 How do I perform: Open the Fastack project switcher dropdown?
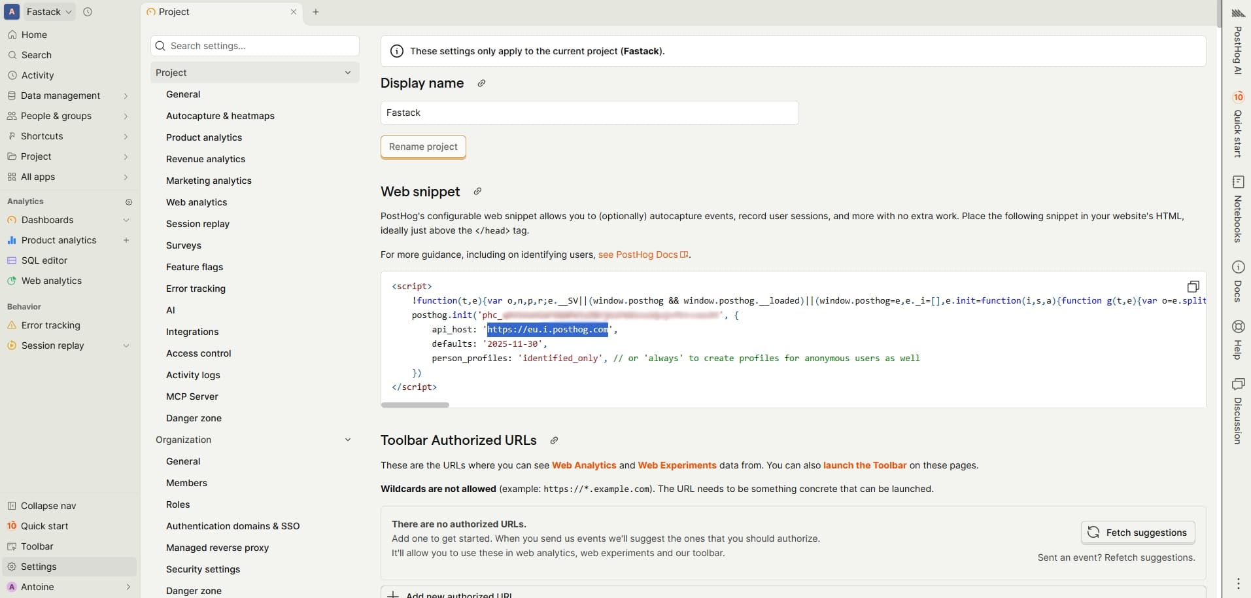[50, 12]
